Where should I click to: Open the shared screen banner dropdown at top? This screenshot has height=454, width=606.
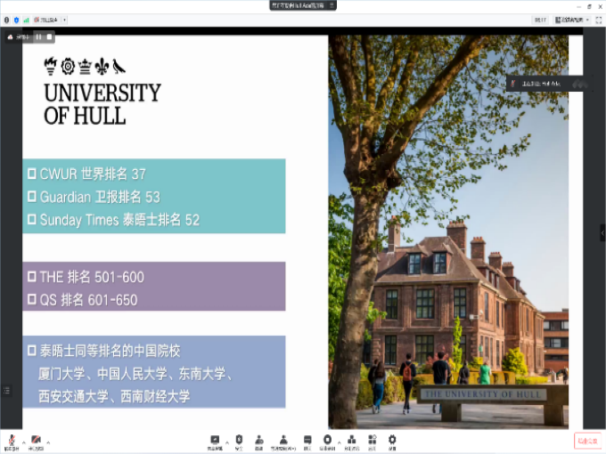pos(332,5)
